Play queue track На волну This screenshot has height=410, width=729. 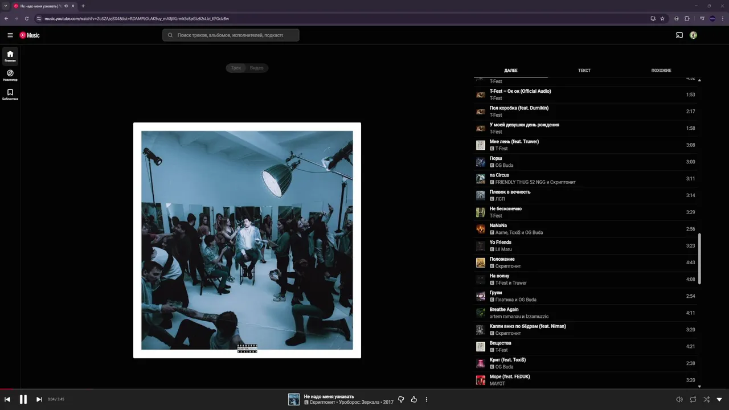click(586, 280)
